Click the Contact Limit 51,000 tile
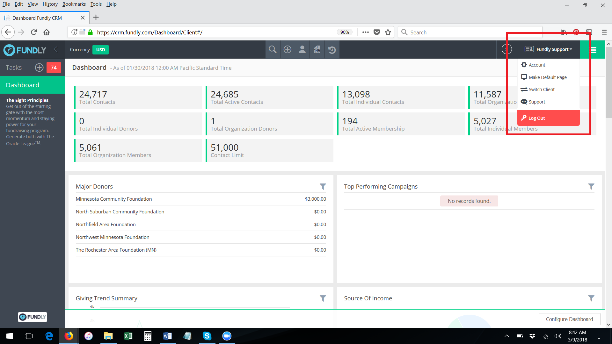This screenshot has height=344, width=612. click(269, 151)
